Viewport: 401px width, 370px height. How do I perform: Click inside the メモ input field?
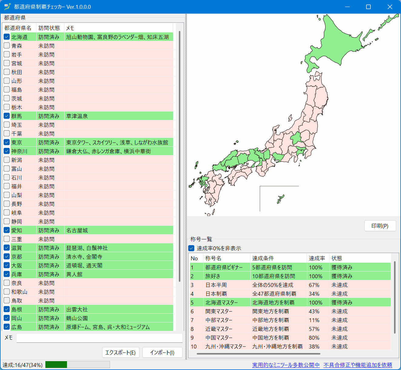pyautogui.click(x=99, y=338)
